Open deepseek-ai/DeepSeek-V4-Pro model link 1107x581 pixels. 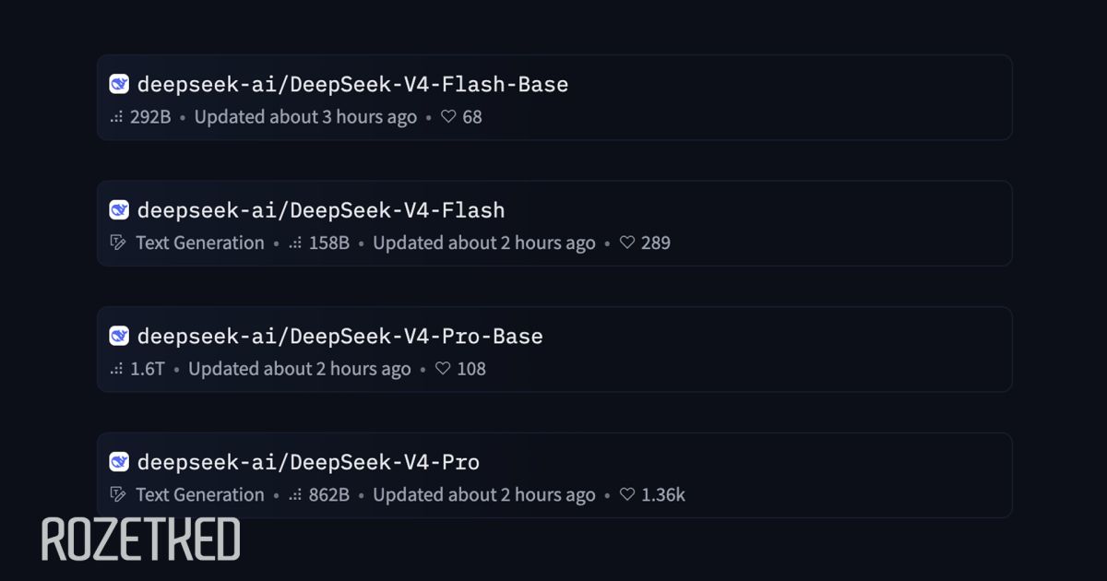tap(308, 462)
